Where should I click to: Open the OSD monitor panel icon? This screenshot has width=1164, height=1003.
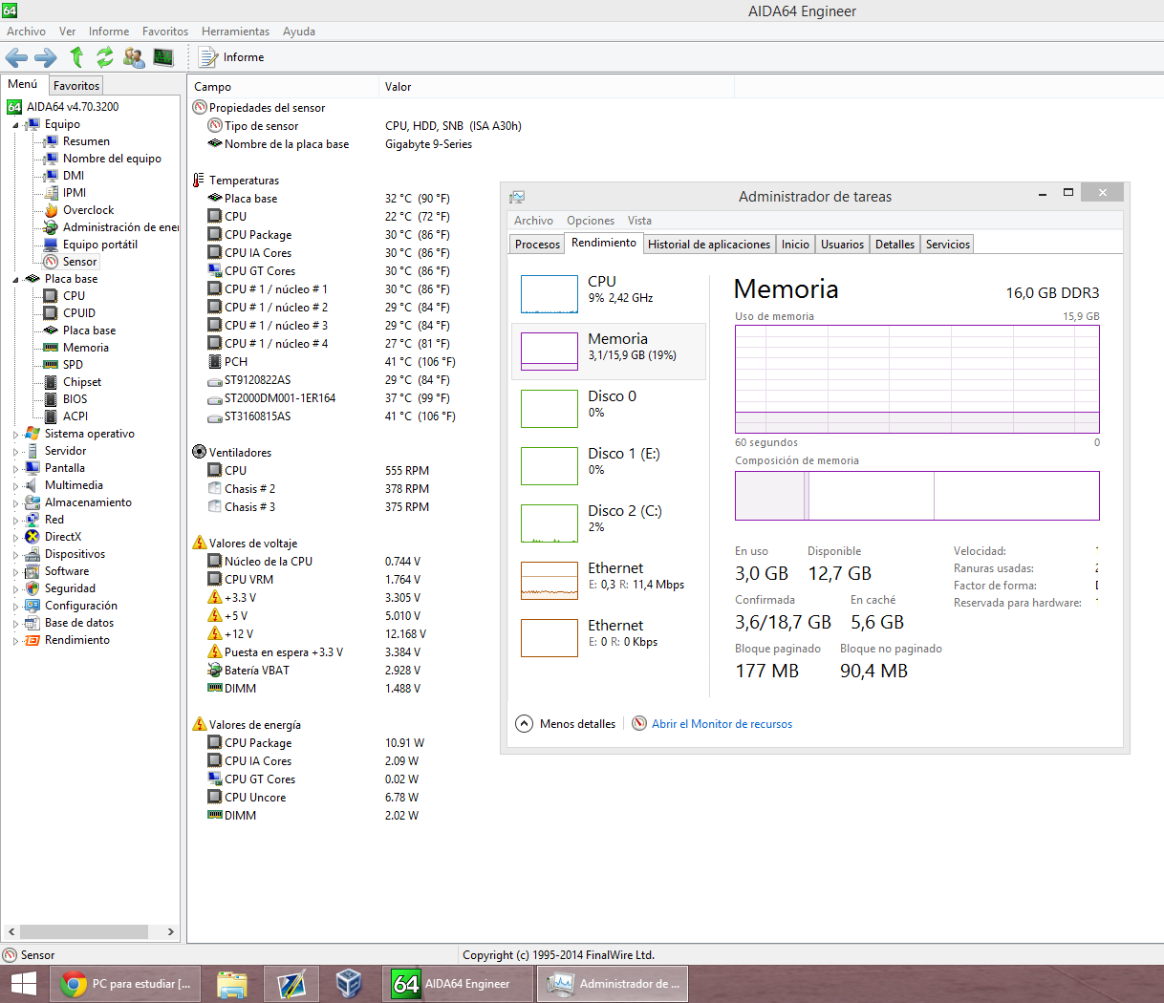pyautogui.click(x=163, y=57)
